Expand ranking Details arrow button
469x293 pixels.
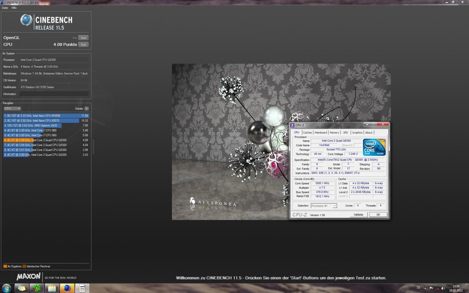[x=86, y=109]
